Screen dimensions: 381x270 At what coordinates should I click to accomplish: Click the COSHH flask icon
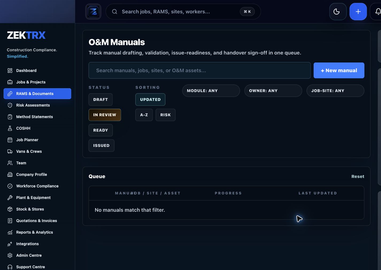(x=10, y=128)
